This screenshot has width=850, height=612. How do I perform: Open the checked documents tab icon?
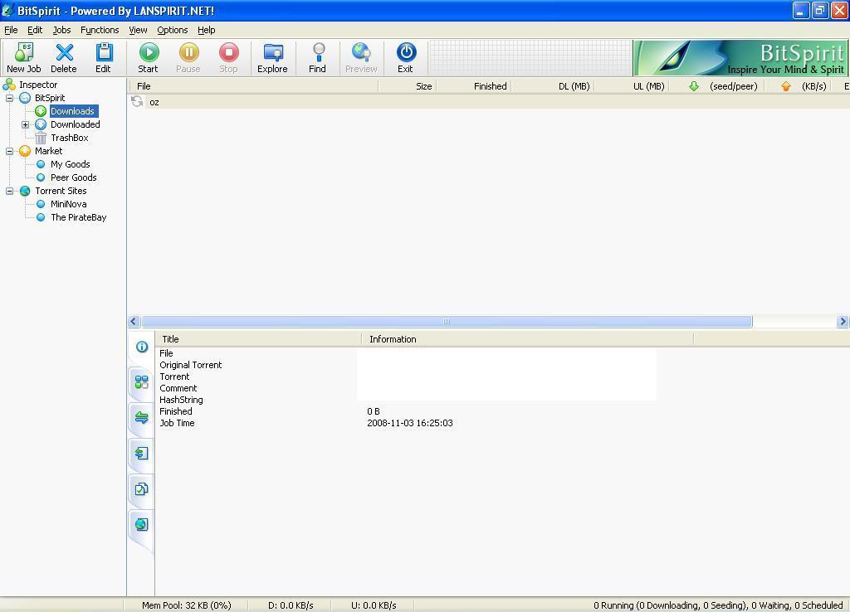tap(141, 488)
